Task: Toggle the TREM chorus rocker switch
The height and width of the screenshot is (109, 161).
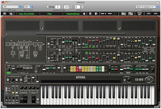Action: tap(22, 99)
